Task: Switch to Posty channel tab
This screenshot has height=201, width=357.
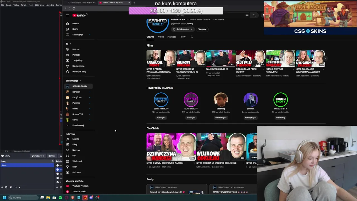Action: point(182,37)
